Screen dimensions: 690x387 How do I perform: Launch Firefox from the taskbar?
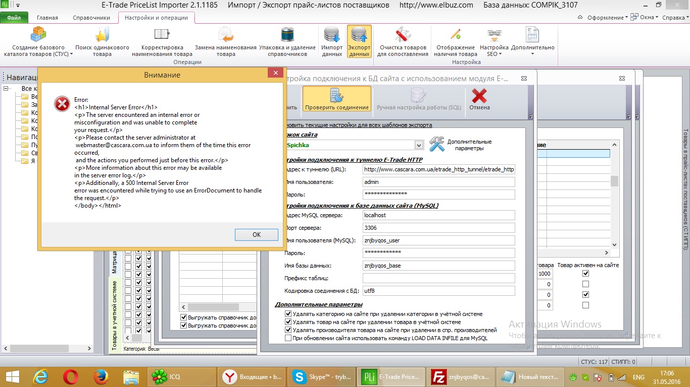pos(101,376)
